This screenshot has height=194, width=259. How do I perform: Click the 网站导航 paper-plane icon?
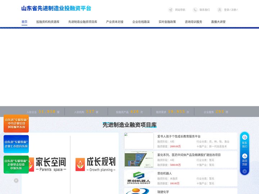171,10
